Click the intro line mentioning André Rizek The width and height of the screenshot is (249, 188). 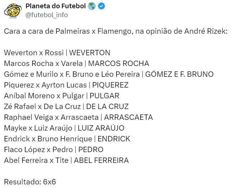(x=116, y=31)
